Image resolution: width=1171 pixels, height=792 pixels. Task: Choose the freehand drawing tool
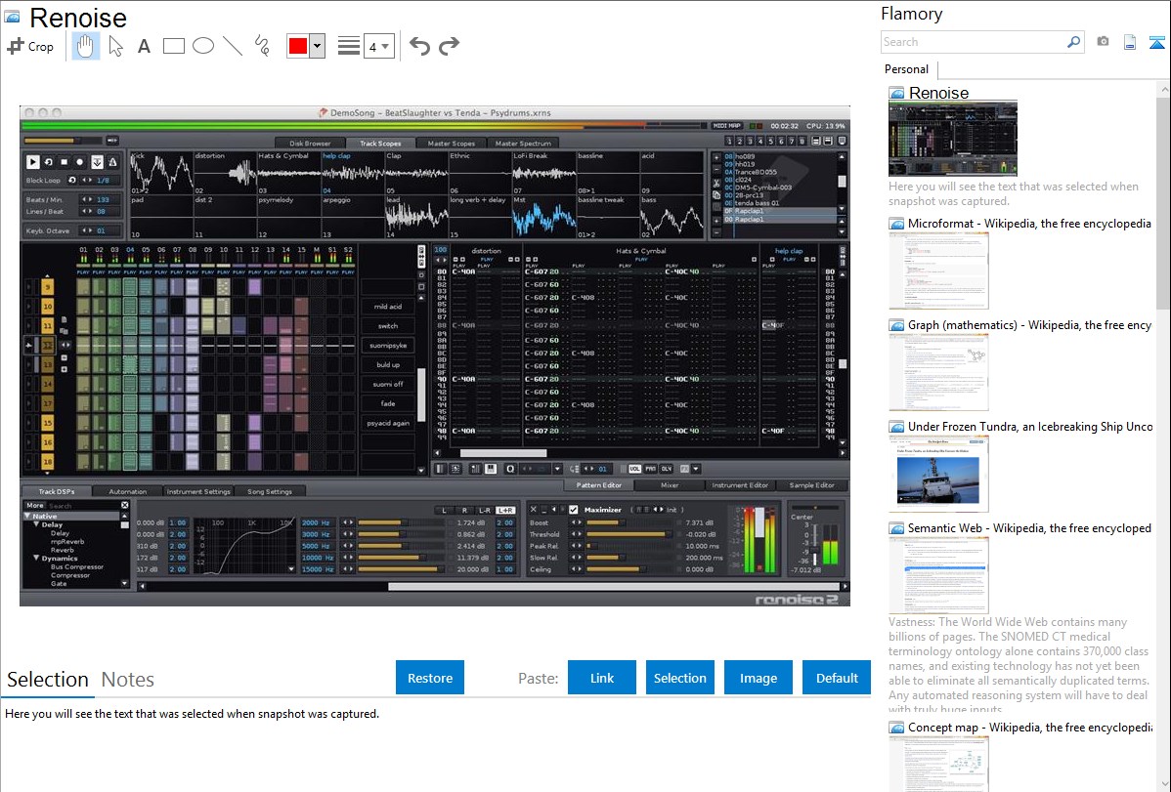click(261, 46)
